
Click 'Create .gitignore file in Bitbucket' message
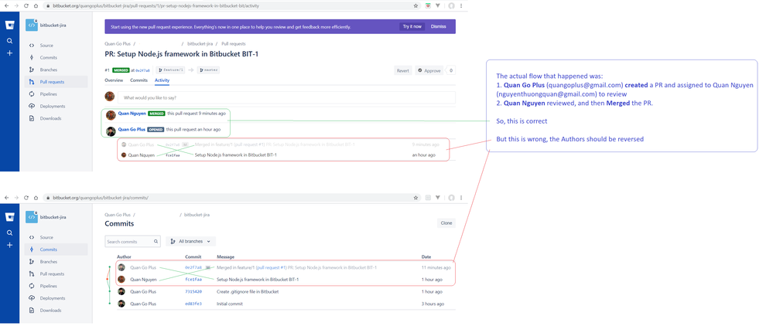(x=248, y=291)
